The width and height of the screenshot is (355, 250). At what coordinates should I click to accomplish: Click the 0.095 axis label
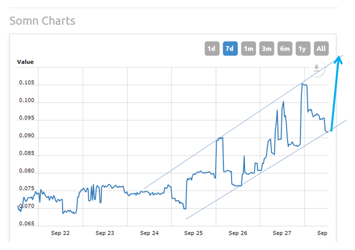tap(26, 118)
